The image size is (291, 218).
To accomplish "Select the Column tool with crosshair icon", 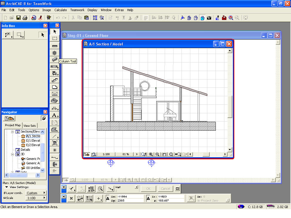I will coord(55,53).
